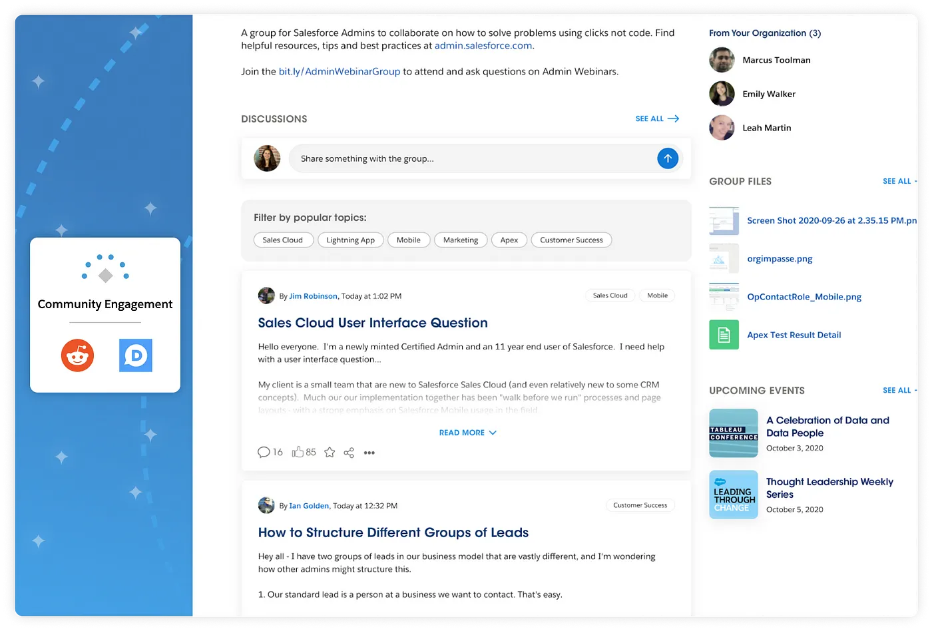This screenshot has height=631, width=932.
Task: Open Sales Cloud User Interface Question post title
Action: (x=373, y=323)
